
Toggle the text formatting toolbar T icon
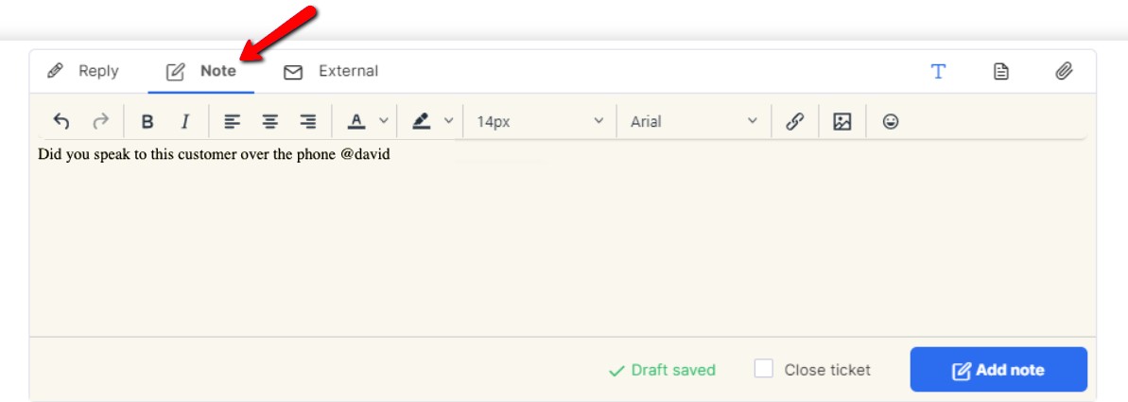pos(938,71)
